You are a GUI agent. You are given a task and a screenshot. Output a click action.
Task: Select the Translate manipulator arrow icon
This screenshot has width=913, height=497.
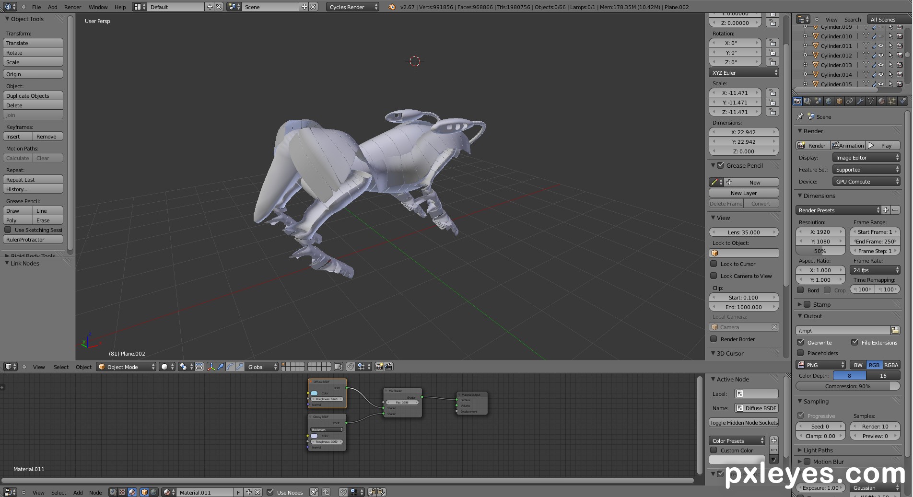point(221,367)
